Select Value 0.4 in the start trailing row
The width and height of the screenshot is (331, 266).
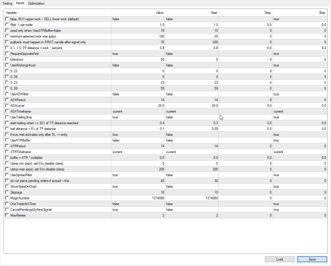click(138, 123)
